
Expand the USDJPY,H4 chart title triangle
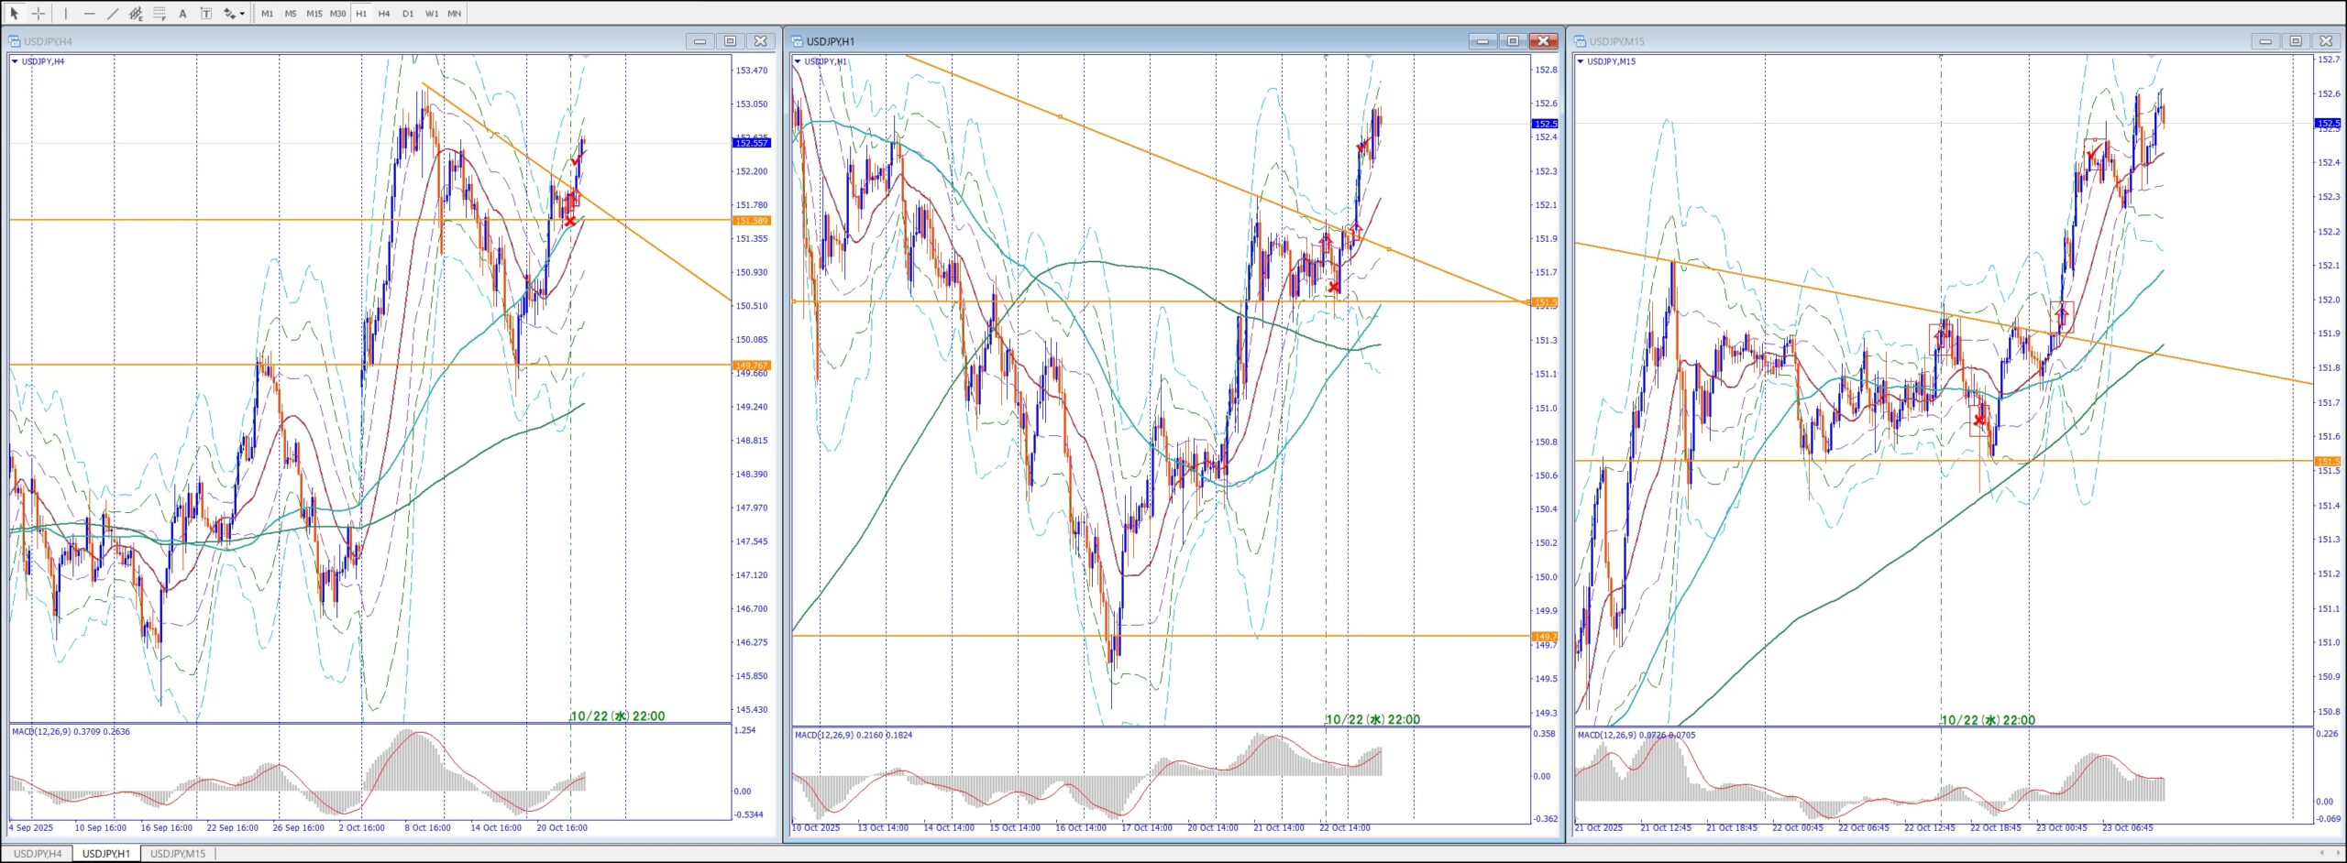coord(15,61)
